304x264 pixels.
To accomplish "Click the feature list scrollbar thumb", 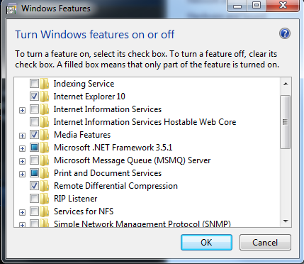I will pyautogui.click(x=286, y=122).
